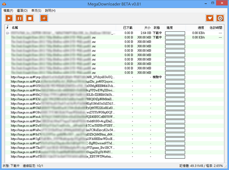Select the mega link starting with !rsY
The image size is (229, 170).
coord(63,157)
